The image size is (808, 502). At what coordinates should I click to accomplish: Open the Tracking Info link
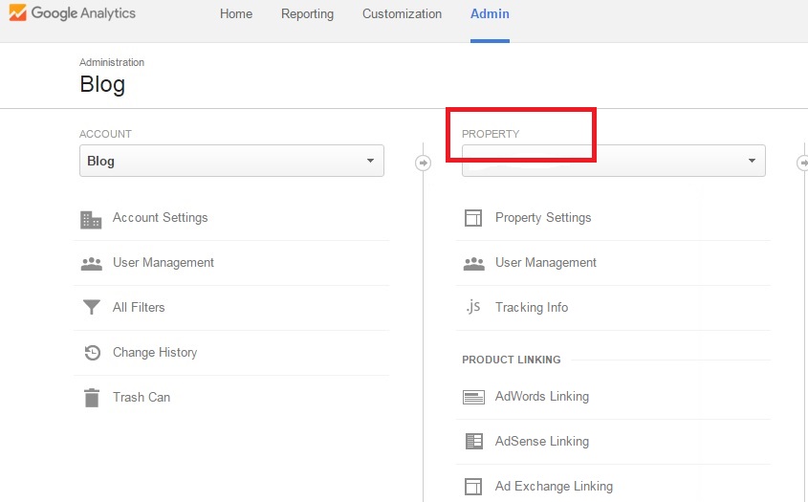[x=531, y=308]
